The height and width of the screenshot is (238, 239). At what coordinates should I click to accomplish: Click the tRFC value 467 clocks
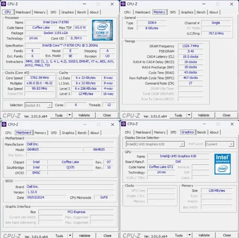[190, 78]
